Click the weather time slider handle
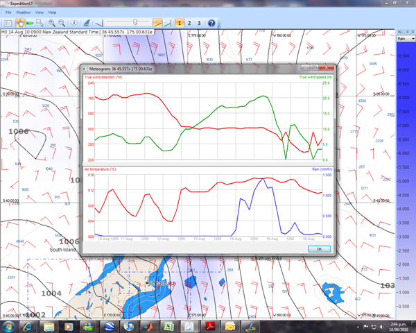 (x=135, y=22)
